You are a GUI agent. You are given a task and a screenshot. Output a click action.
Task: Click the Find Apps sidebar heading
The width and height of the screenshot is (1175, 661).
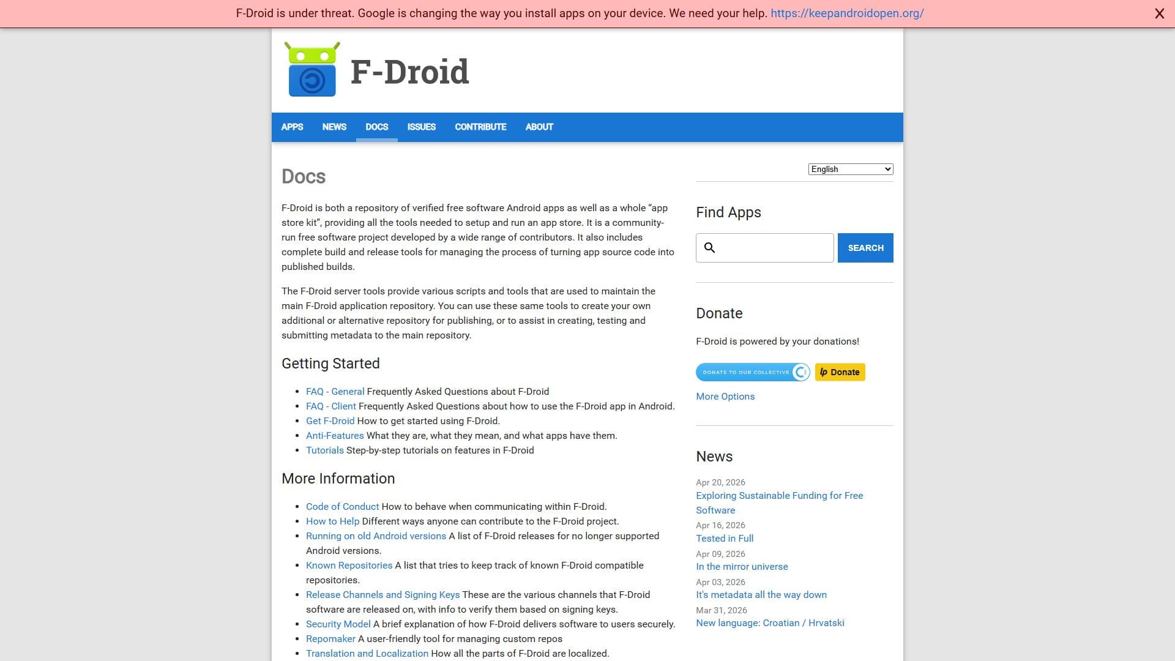pyautogui.click(x=728, y=212)
